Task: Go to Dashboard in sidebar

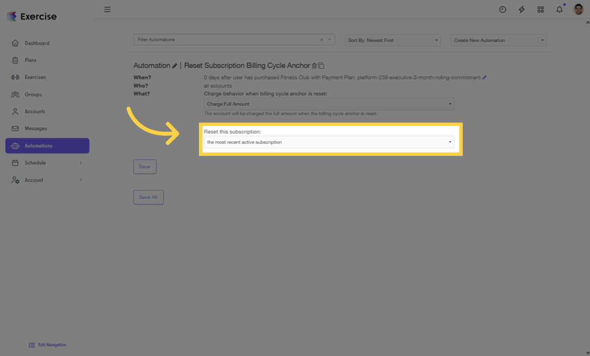Action: [47, 43]
